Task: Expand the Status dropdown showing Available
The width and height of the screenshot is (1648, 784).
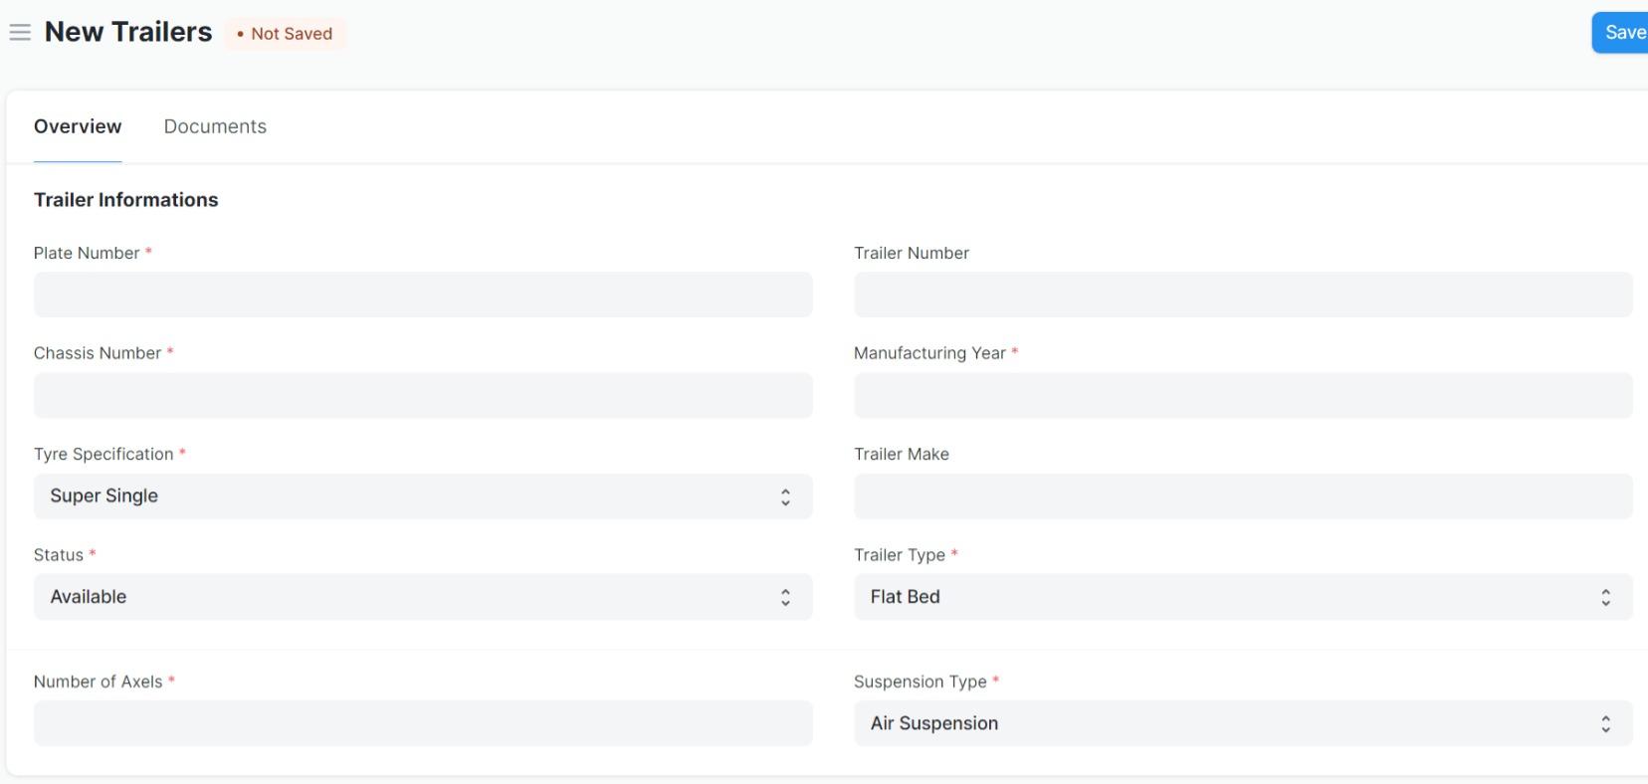Action: [x=423, y=597]
